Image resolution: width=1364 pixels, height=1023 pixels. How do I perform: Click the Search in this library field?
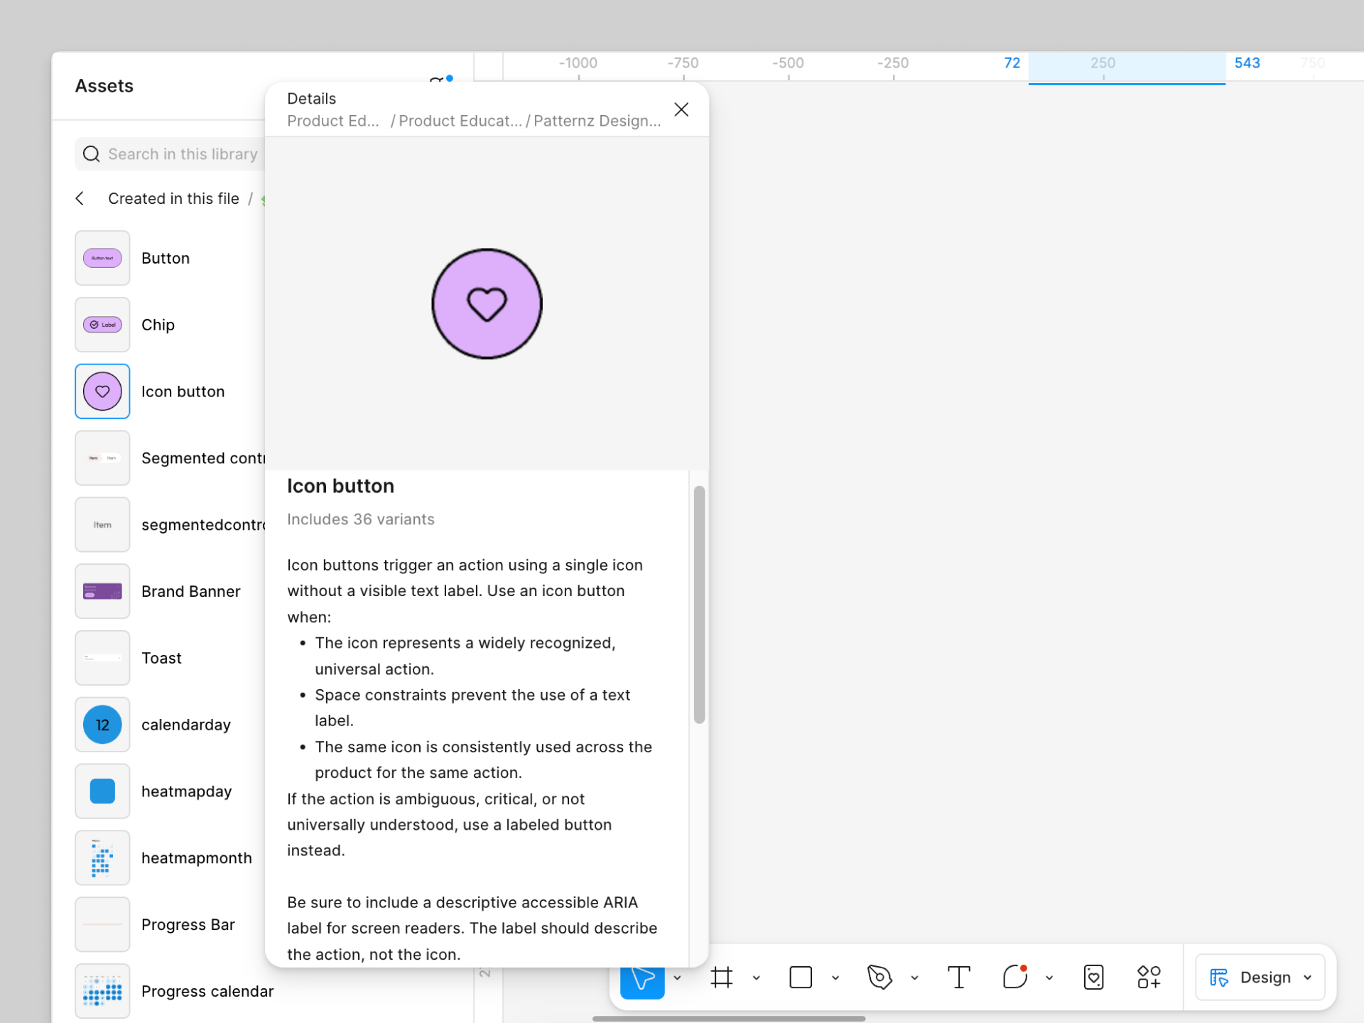(x=183, y=154)
